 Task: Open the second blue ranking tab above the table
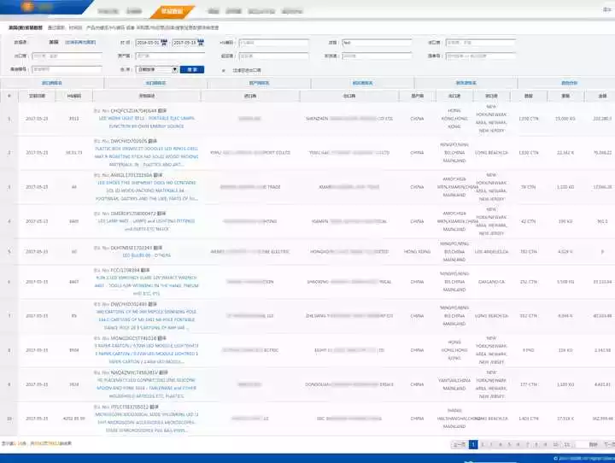point(155,83)
